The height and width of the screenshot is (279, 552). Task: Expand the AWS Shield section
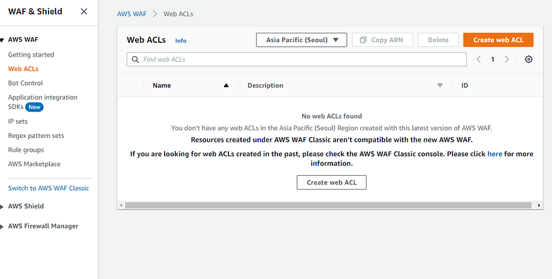(2, 207)
